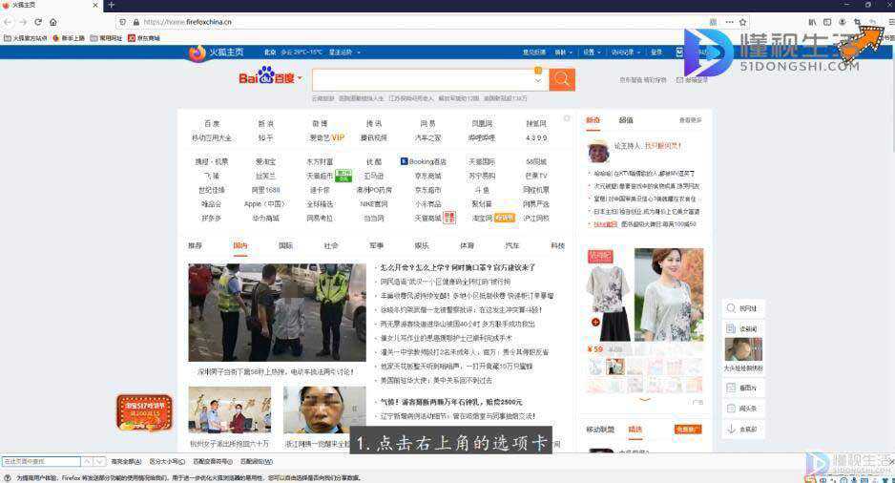Click the 读新闻 side tool
The image size is (895, 483).
(x=742, y=329)
